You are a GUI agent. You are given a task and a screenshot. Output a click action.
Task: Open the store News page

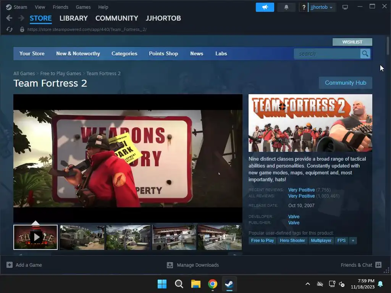click(197, 53)
